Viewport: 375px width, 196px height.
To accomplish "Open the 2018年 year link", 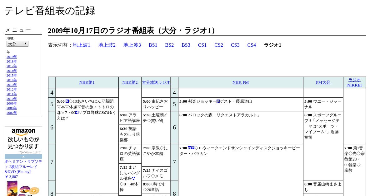I will coord(12,61).
